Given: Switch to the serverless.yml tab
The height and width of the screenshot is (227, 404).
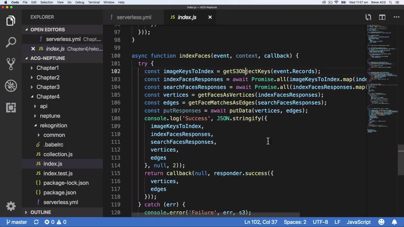Looking at the screenshot, I should 134,17.
